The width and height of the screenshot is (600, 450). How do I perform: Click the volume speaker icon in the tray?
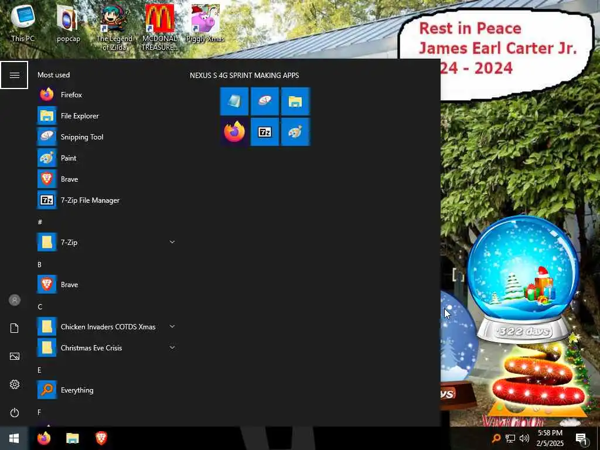pyautogui.click(x=524, y=438)
